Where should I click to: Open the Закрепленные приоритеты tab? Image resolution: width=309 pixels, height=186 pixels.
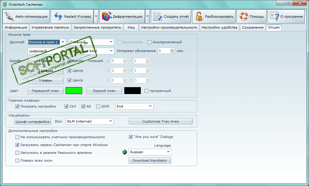click(97, 27)
